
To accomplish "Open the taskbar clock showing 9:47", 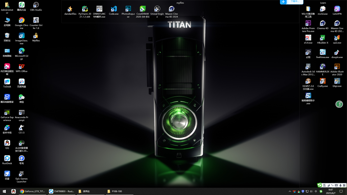I will coord(331,191).
